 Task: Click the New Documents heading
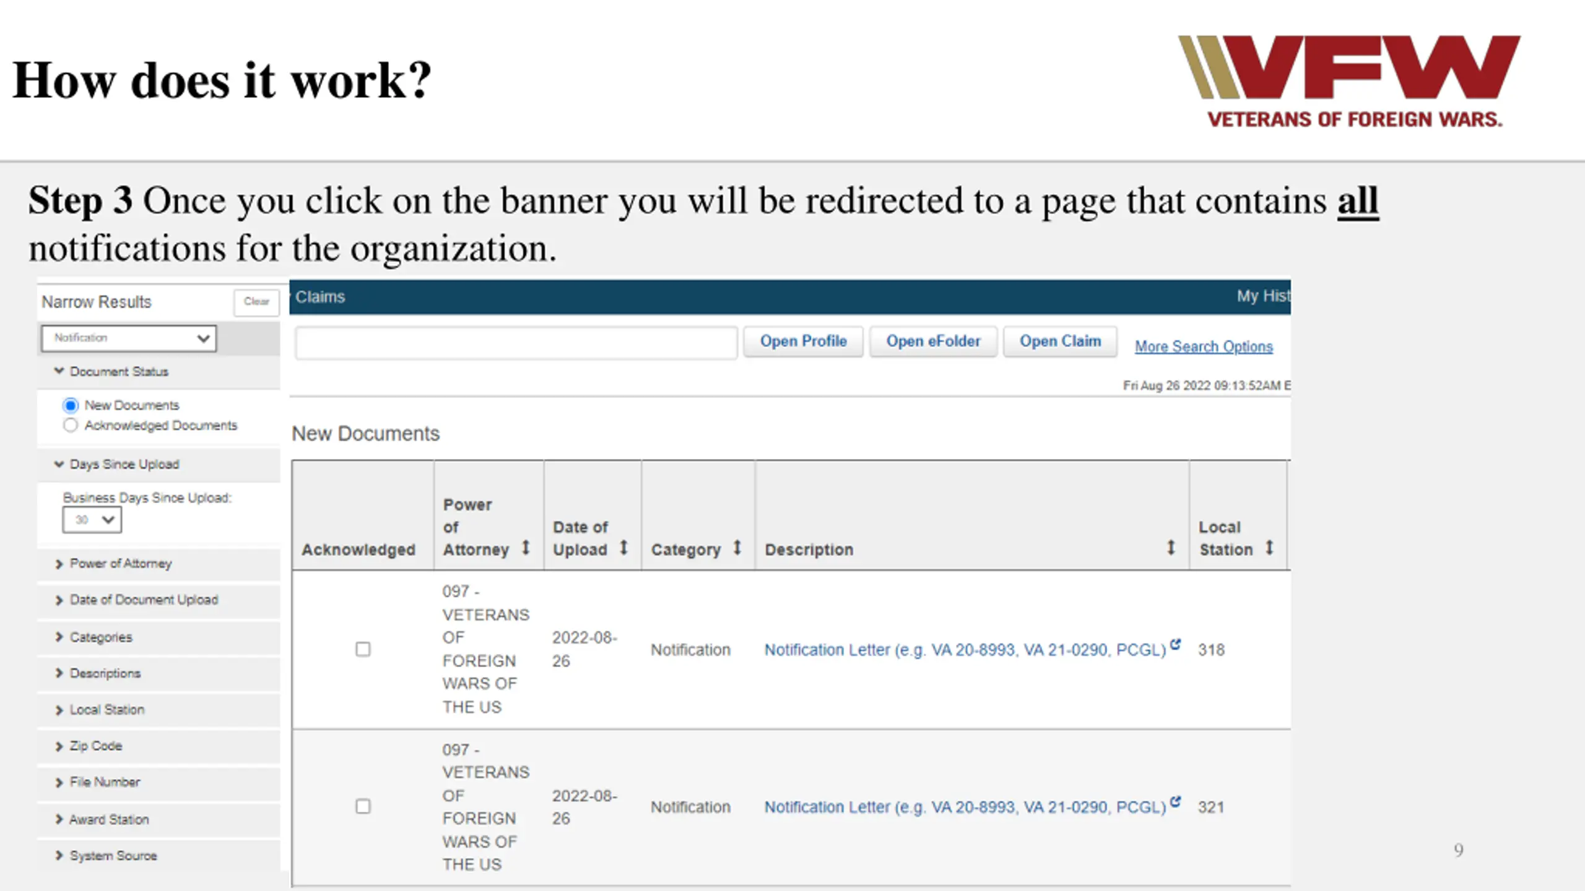click(x=365, y=434)
